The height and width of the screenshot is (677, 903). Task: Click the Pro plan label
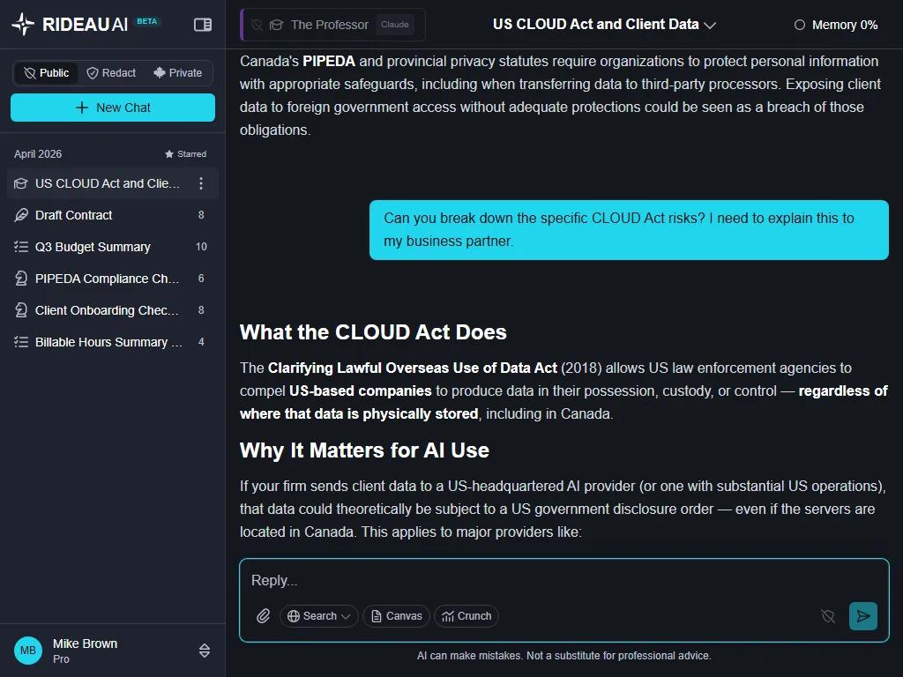pyautogui.click(x=61, y=659)
